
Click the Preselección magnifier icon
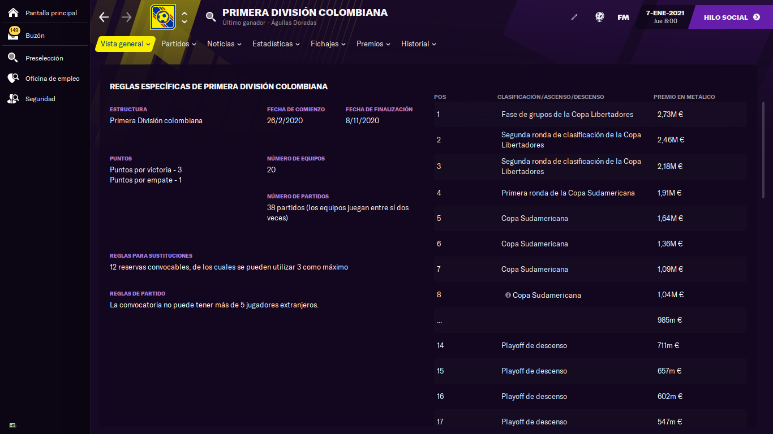pos(13,58)
